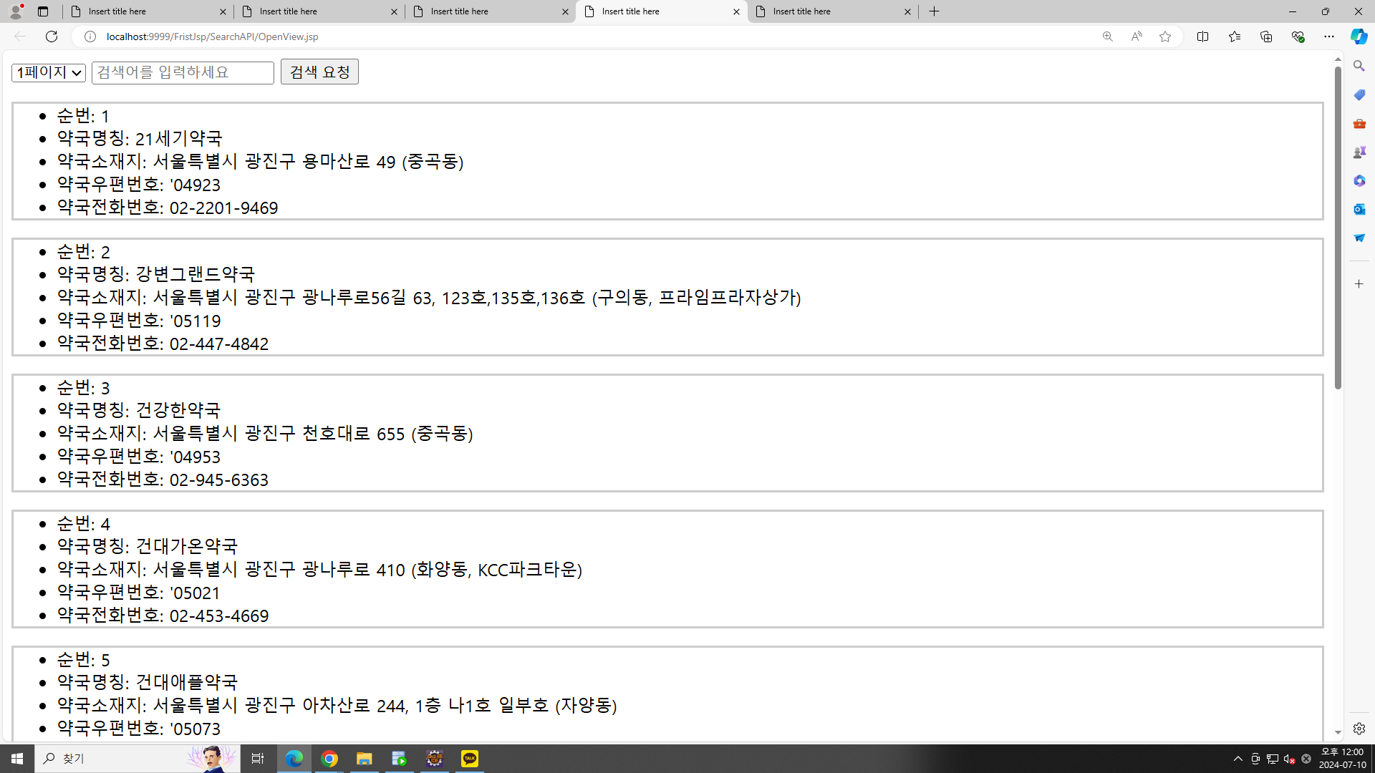Click the 검색 요청 button
The image size is (1375, 773).
tap(319, 72)
